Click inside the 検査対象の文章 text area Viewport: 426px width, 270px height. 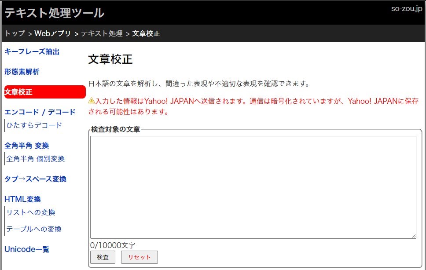[253, 187]
